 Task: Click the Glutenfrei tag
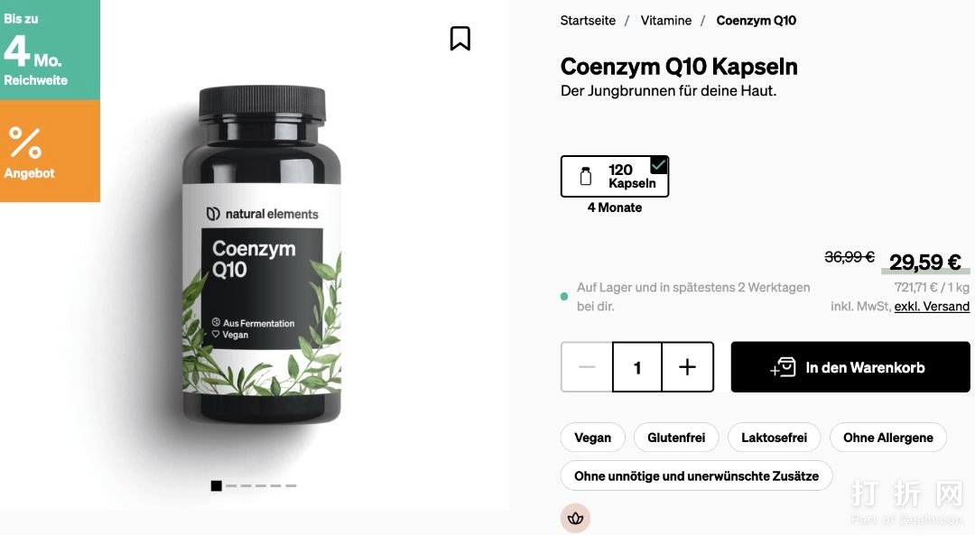[x=676, y=438]
